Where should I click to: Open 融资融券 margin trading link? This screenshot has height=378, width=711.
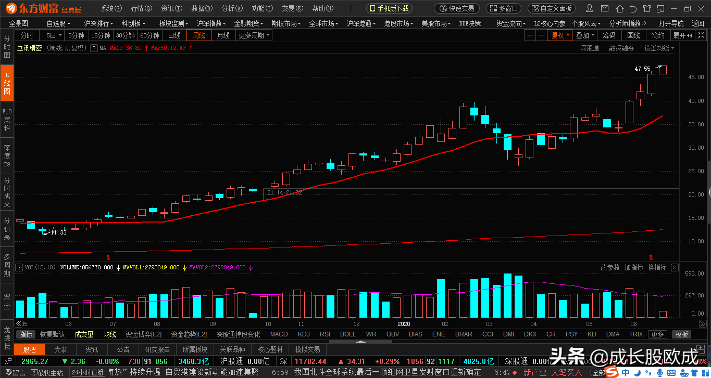pos(621,48)
